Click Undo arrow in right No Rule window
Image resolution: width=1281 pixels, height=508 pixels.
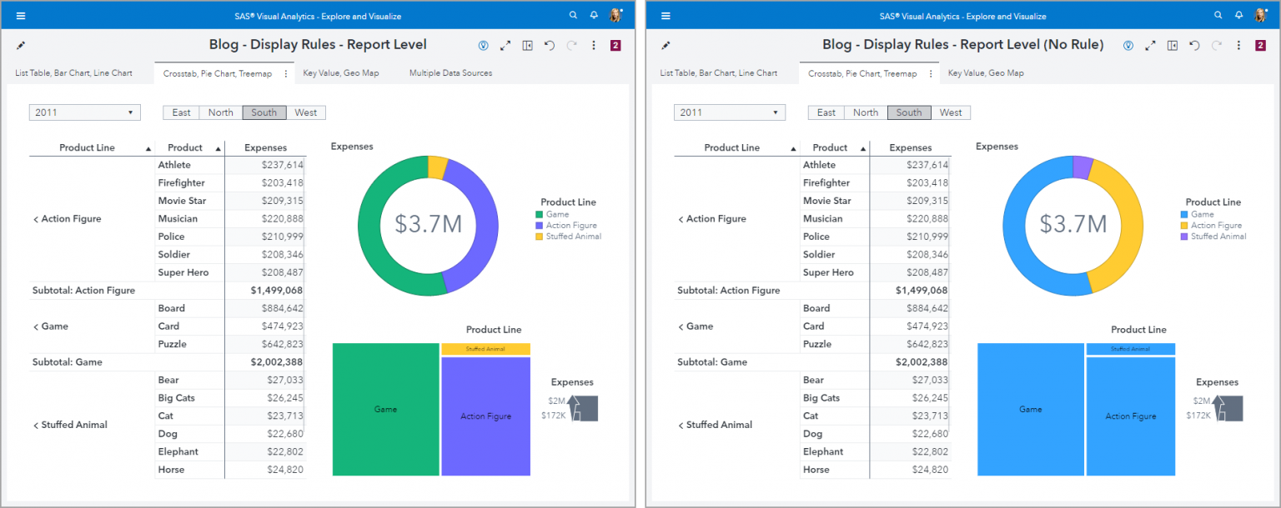pos(1194,45)
